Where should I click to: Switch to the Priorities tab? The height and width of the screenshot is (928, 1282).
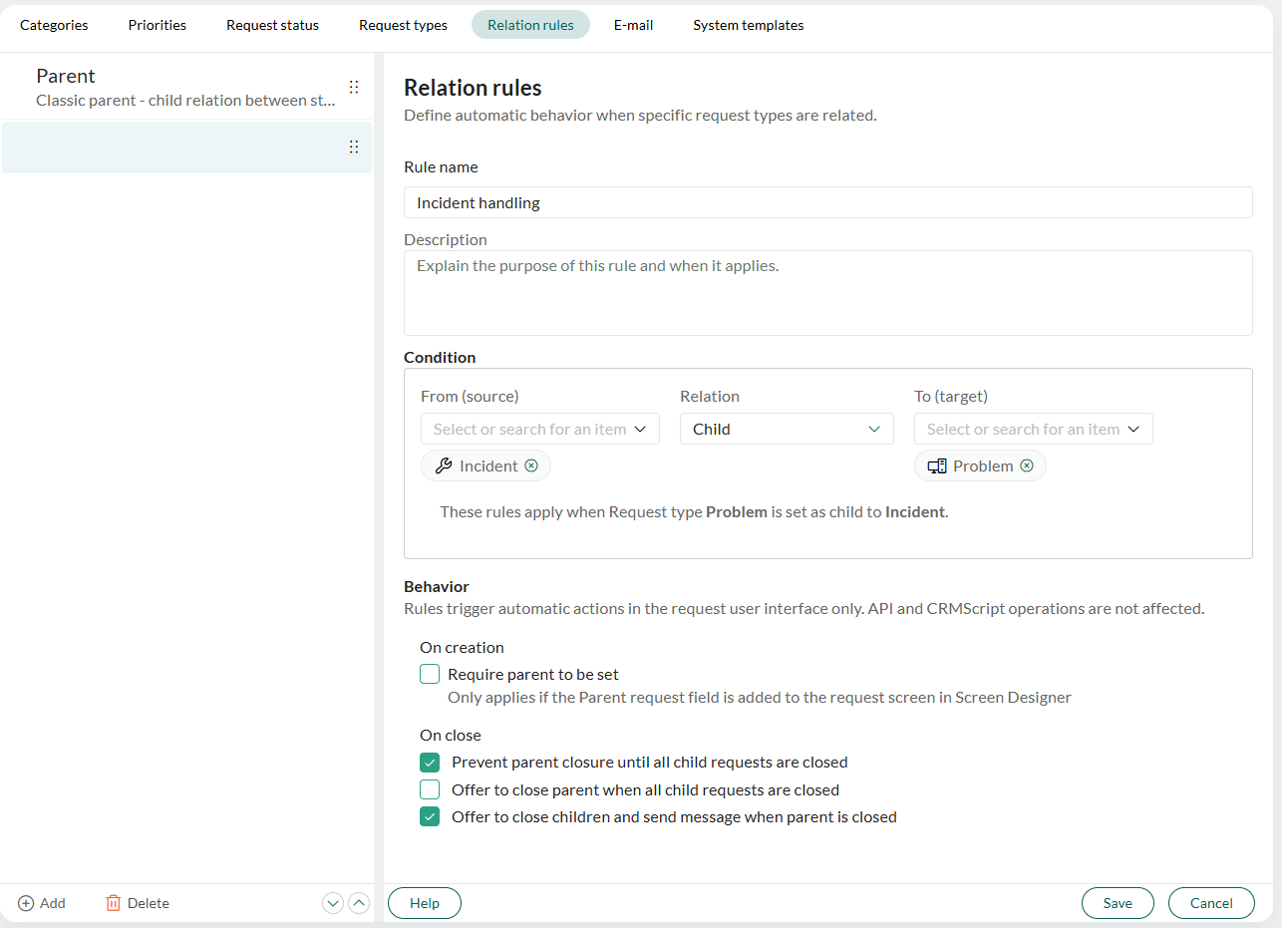(x=158, y=25)
